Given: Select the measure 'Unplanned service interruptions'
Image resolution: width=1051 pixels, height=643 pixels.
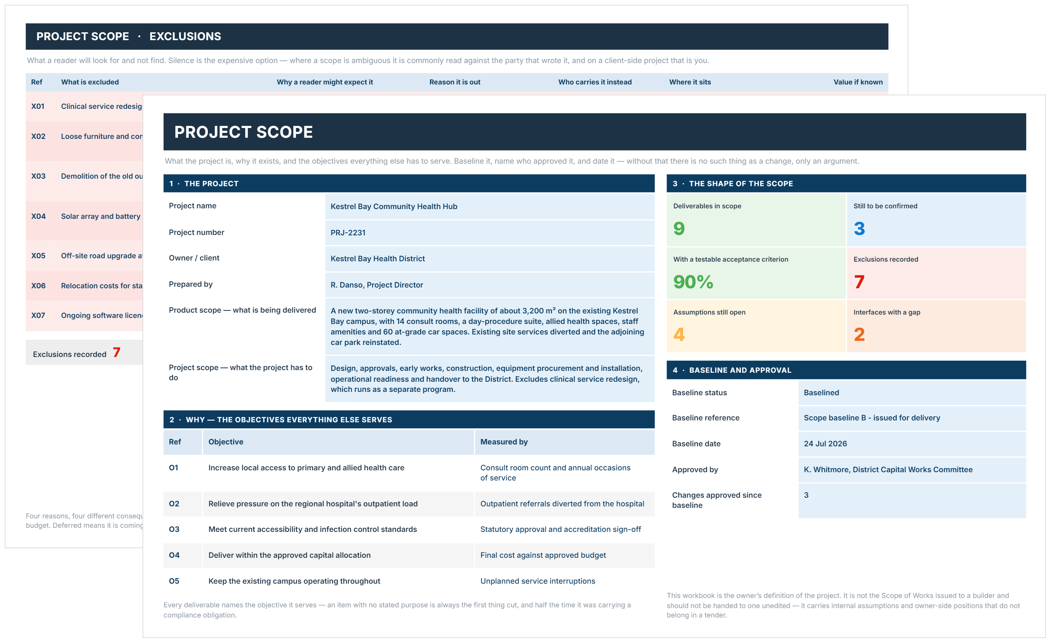Looking at the screenshot, I should click(538, 581).
